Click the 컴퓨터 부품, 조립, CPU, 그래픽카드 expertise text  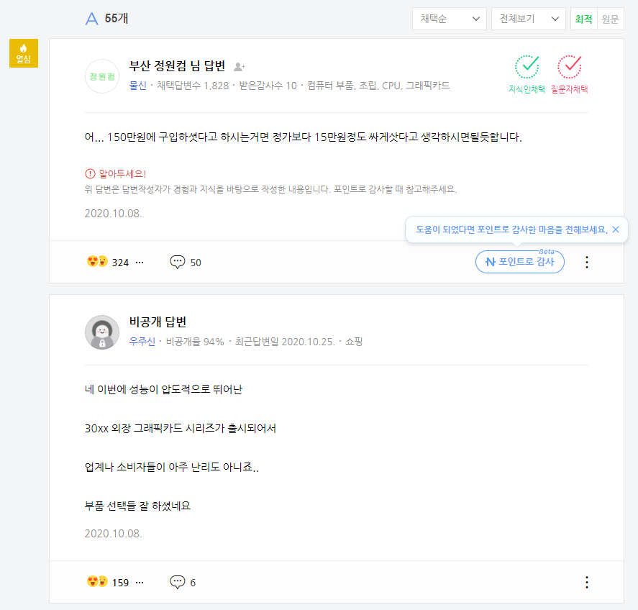pos(378,86)
